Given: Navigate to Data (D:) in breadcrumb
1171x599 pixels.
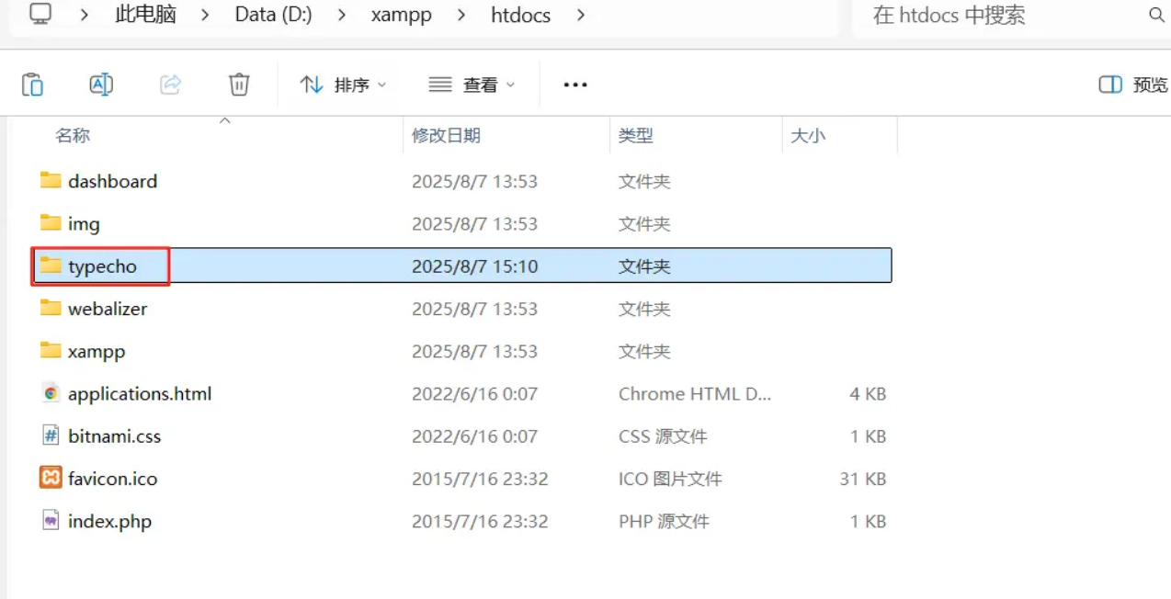Looking at the screenshot, I should (x=273, y=16).
